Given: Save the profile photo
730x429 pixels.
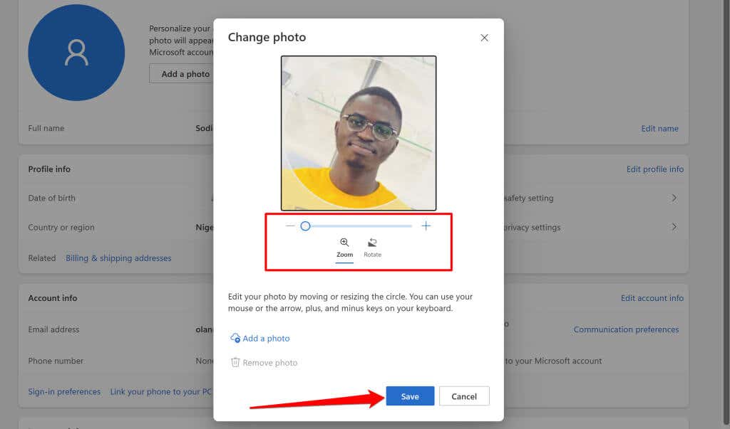Looking at the screenshot, I should click(x=410, y=396).
